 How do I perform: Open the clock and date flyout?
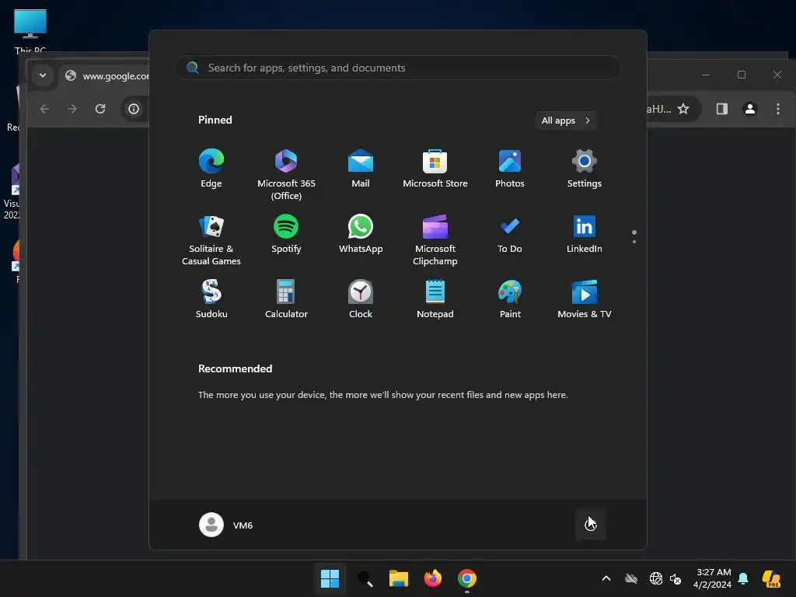click(712, 578)
